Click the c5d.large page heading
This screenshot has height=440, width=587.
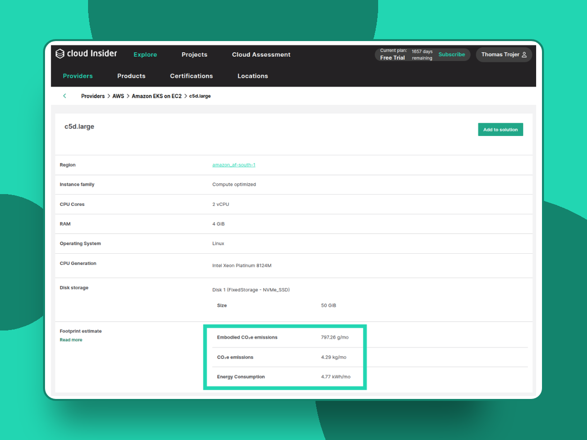click(79, 127)
